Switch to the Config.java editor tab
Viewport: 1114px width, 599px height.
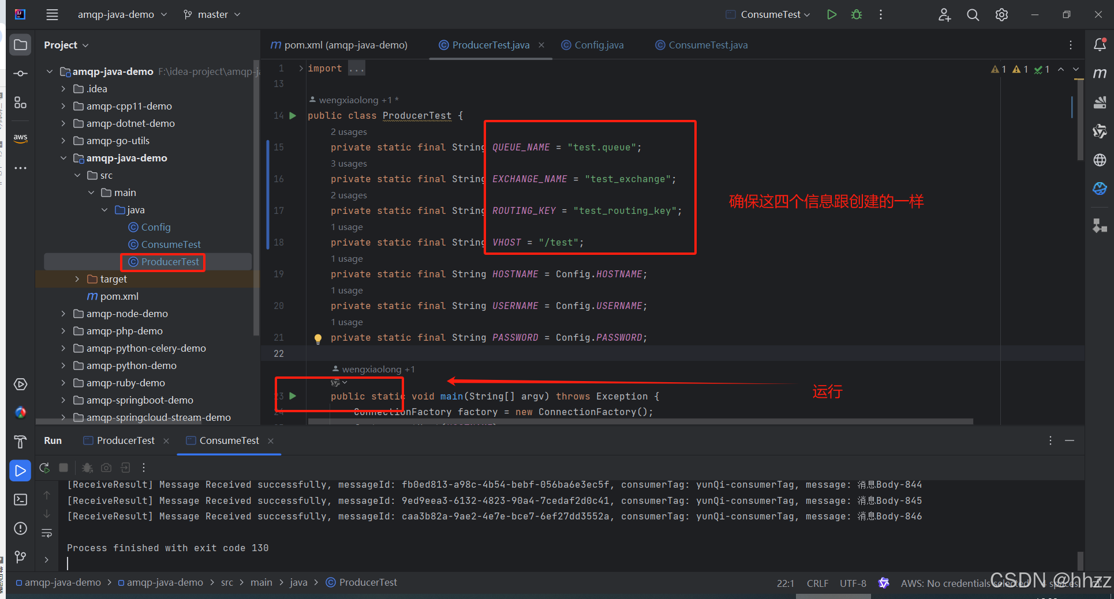pyautogui.click(x=593, y=45)
